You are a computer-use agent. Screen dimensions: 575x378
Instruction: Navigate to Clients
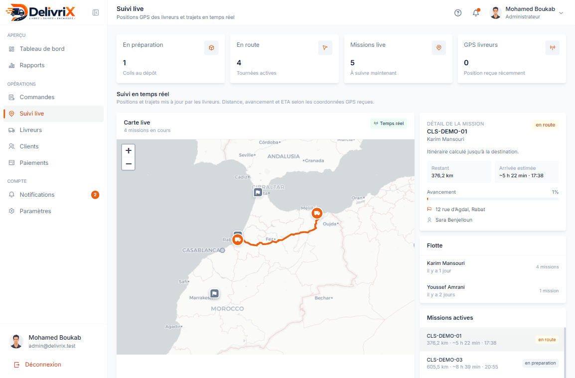coord(53,146)
